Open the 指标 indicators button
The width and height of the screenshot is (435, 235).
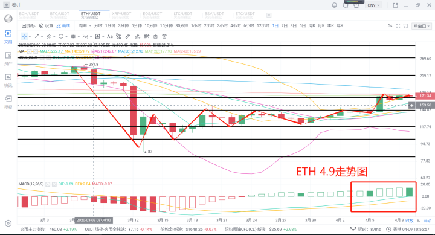point(28,25)
